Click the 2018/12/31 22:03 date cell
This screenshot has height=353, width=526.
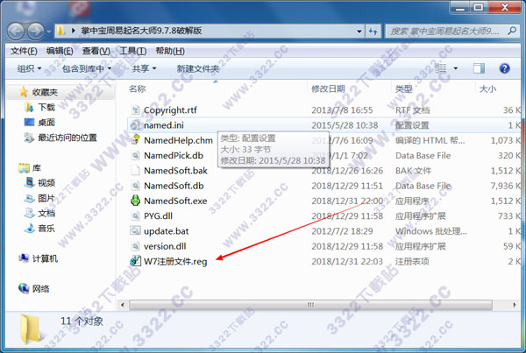pyautogui.click(x=347, y=262)
